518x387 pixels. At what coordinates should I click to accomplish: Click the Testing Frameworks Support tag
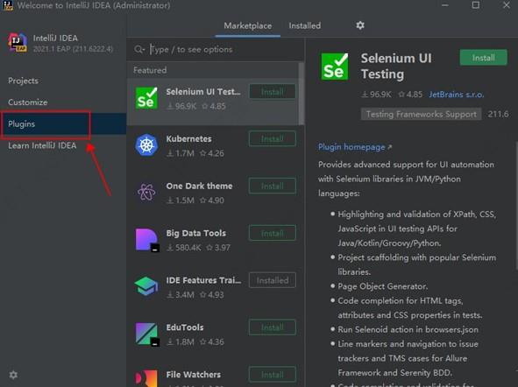pos(422,114)
